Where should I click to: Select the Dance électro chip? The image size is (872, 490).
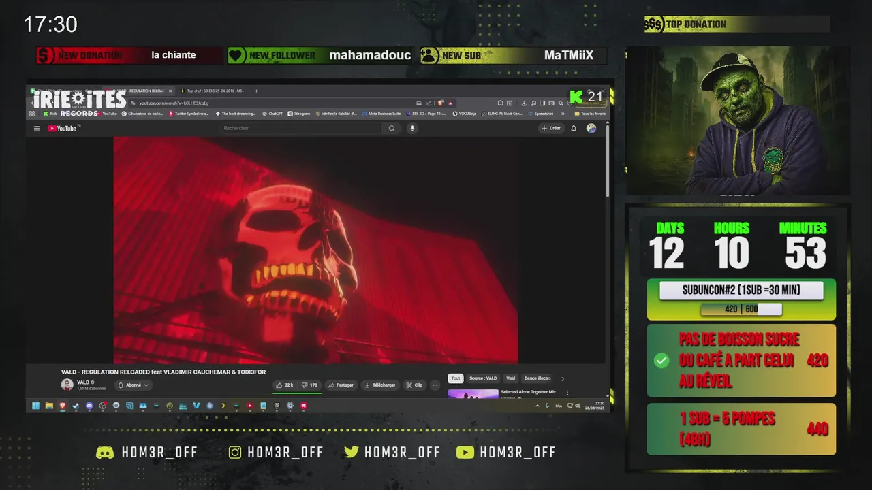[x=538, y=378]
